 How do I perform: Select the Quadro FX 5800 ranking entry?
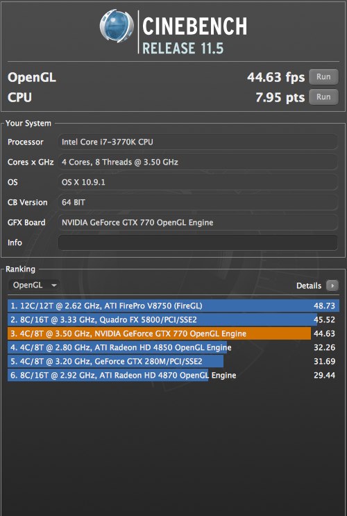173,319
